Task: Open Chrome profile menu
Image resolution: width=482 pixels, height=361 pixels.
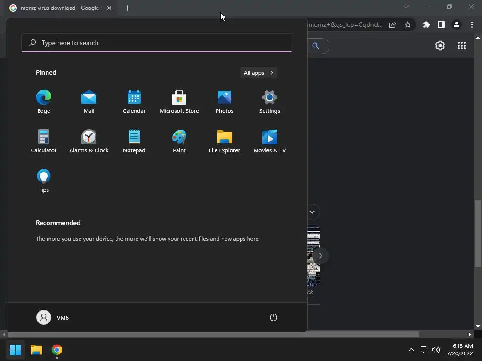Action: [x=457, y=24]
